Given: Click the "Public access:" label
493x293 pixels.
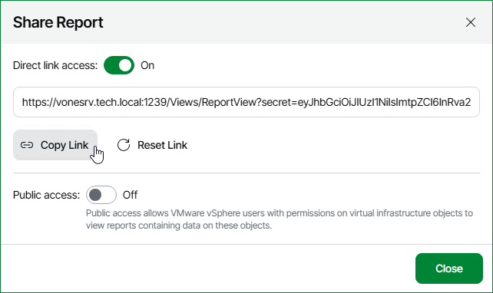Looking at the screenshot, I should [47, 195].
